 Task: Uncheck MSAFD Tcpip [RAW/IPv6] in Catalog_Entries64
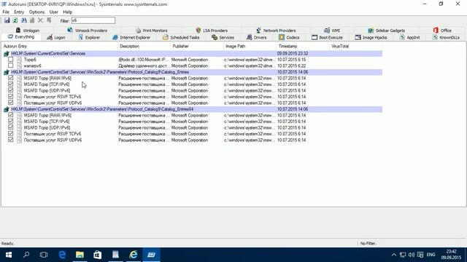click(x=11, y=115)
